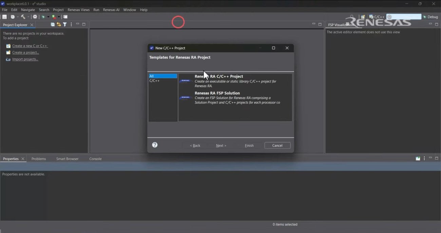The image size is (441, 233).
Task: Click icon next to 'Import projects...'
Action: [8, 59]
